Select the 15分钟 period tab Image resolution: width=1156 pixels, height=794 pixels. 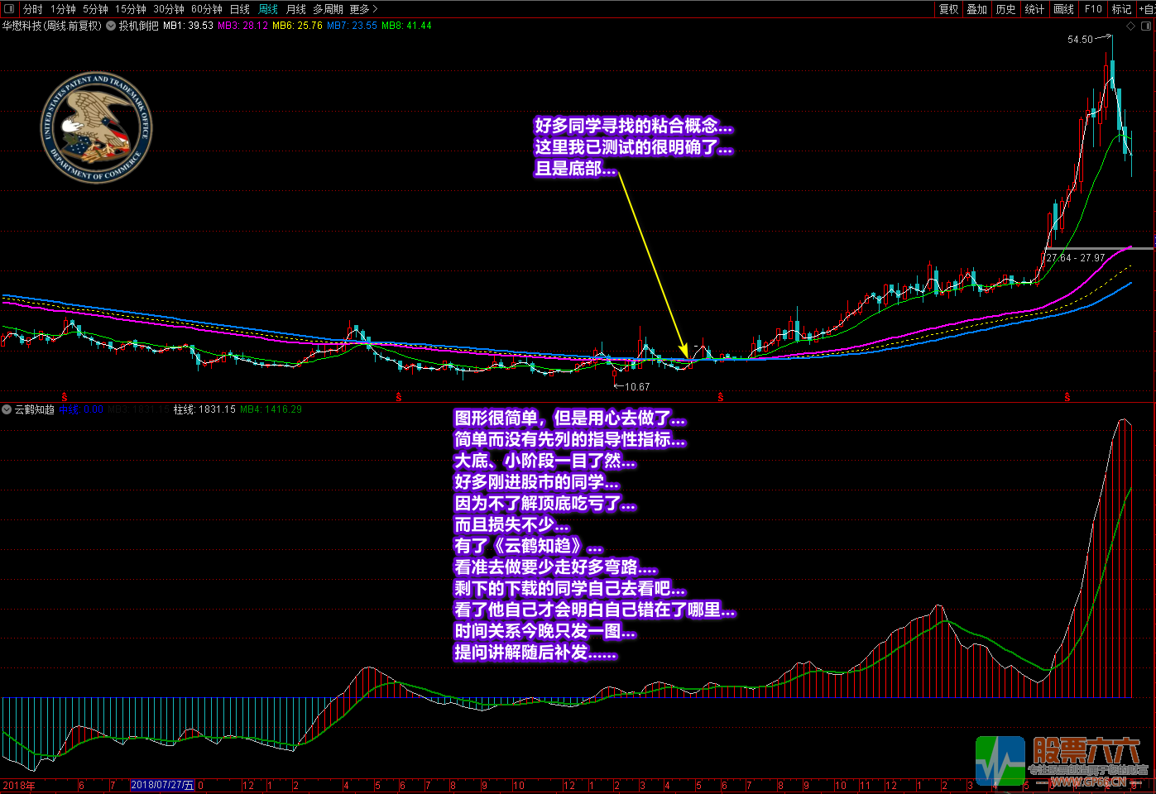tap(131, 9)
